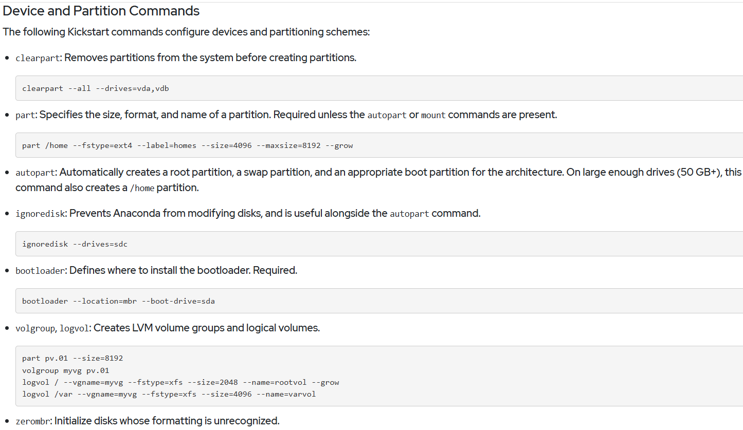Click inline mount code in part description

[x=433, y=115]
